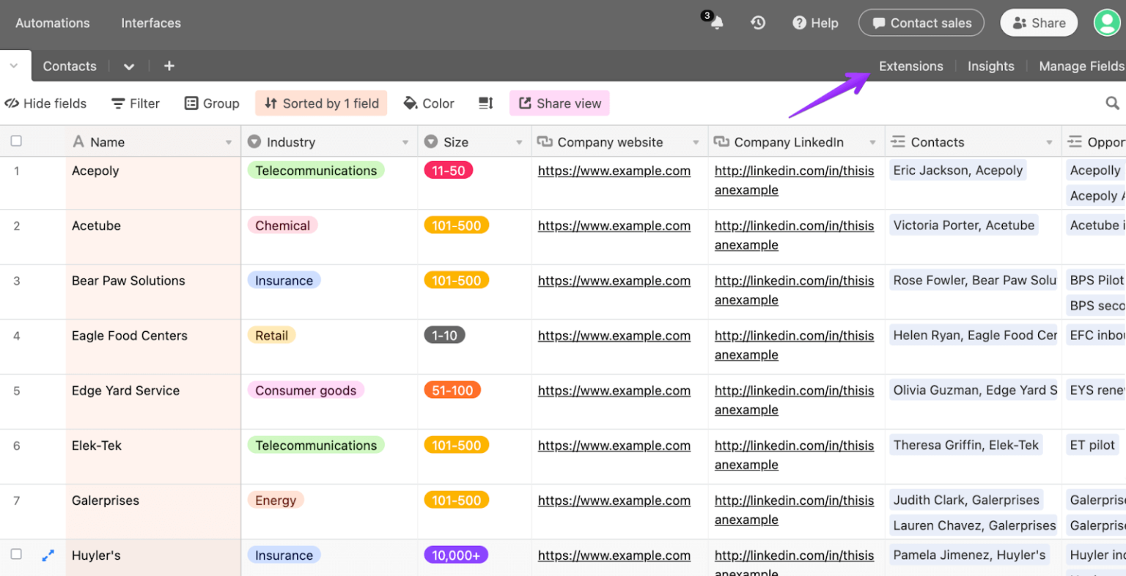Open the Name field dropdown arrow
Image resolution: width=1126 pixels, height=576 pixels.
[227, 141]
